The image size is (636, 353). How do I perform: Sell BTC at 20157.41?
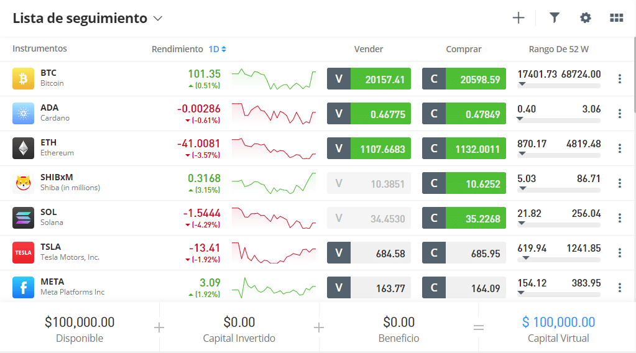(x=369, y=79)
